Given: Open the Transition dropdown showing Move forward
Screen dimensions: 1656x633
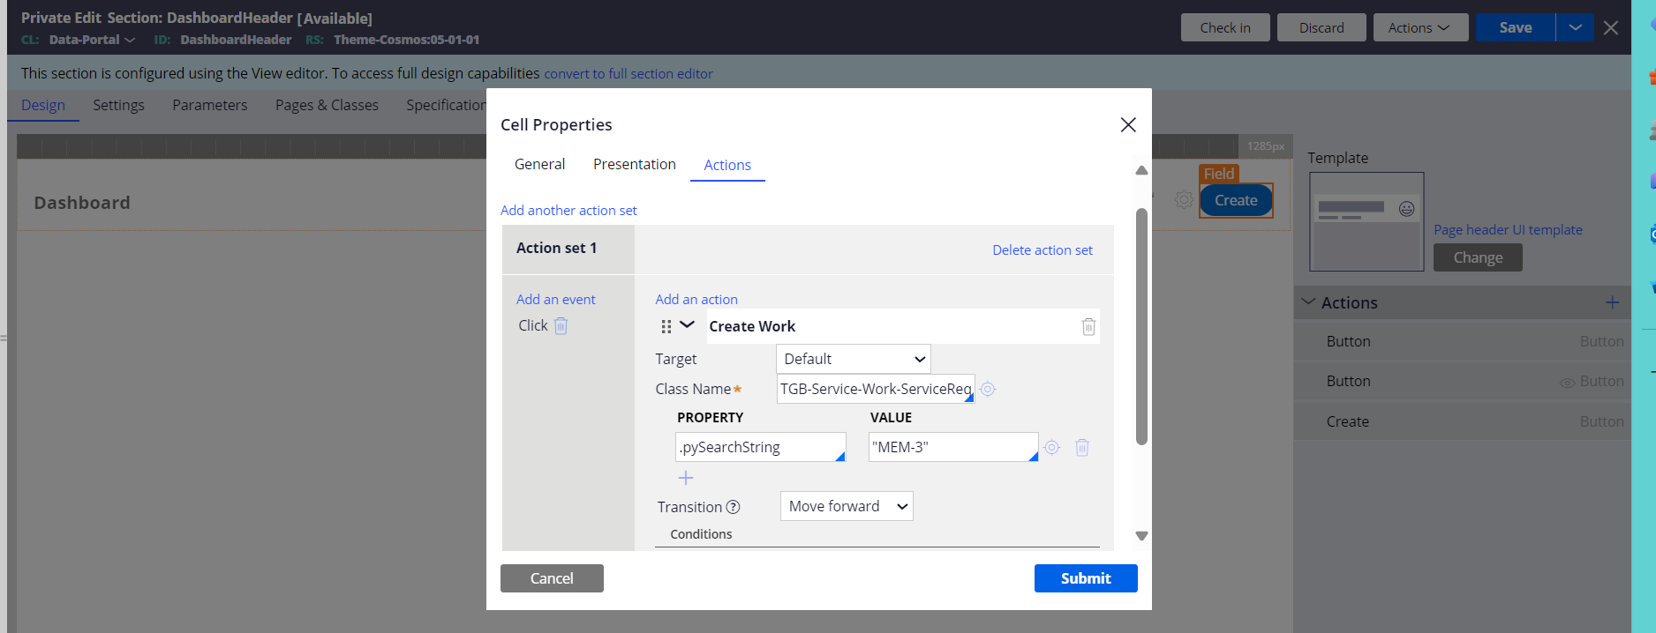Looking at the screenshot, I should [846, 506].
